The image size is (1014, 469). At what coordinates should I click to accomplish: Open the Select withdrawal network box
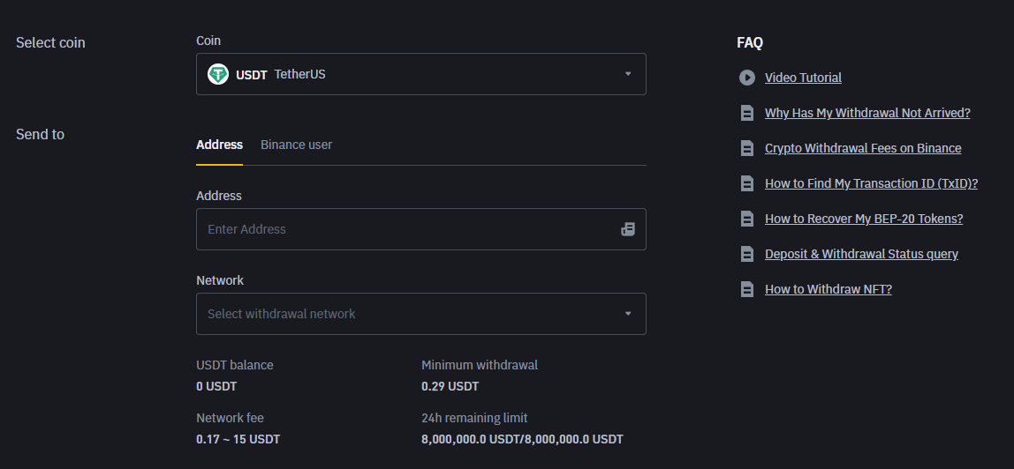[x=421, y=314]
